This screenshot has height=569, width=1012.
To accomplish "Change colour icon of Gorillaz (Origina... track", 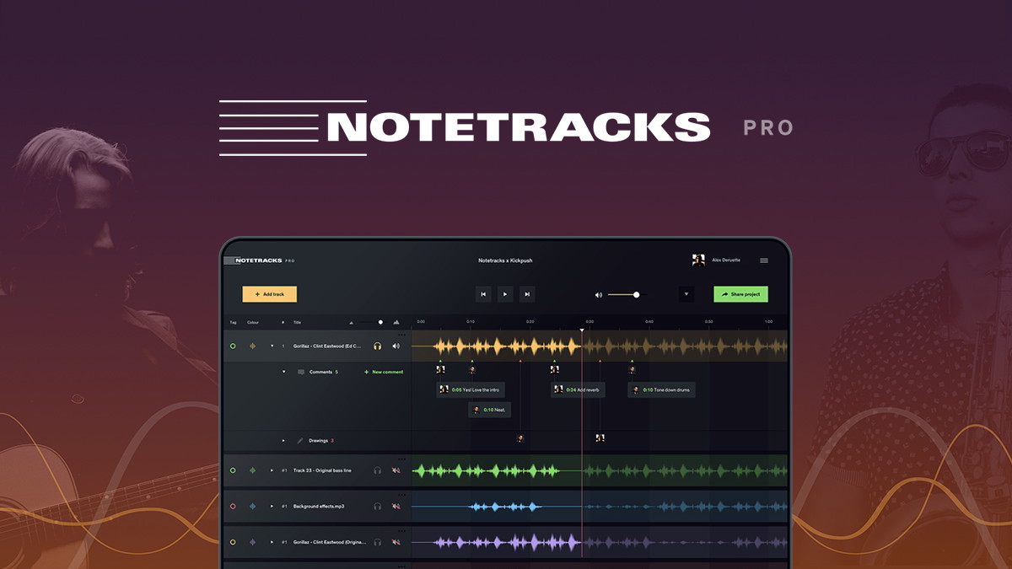I will point(252,542).
